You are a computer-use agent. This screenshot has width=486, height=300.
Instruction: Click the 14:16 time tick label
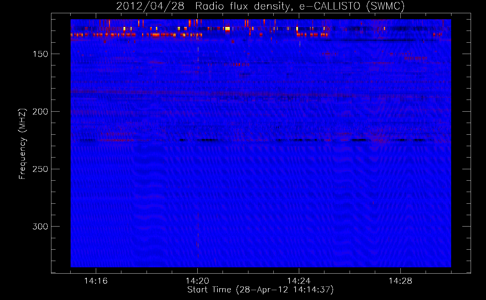[x=96, y=281]
